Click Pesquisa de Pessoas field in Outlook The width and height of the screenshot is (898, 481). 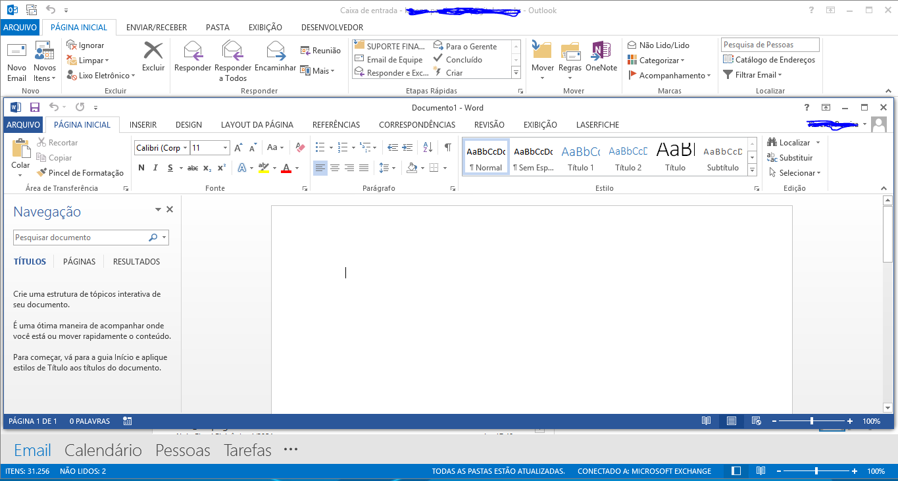[x=770, y=45]
